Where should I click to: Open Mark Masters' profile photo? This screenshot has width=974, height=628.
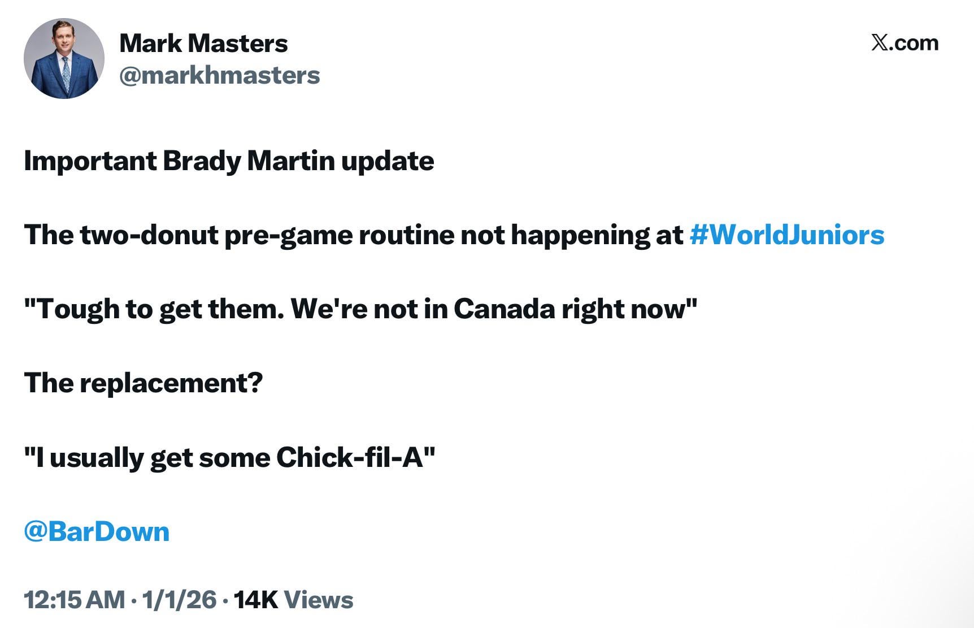pos(64,59)
